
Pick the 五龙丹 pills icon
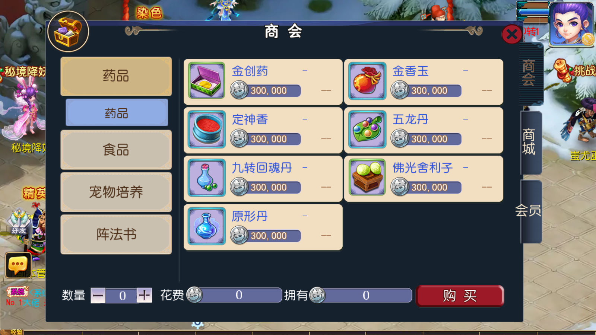pos(367,129)
